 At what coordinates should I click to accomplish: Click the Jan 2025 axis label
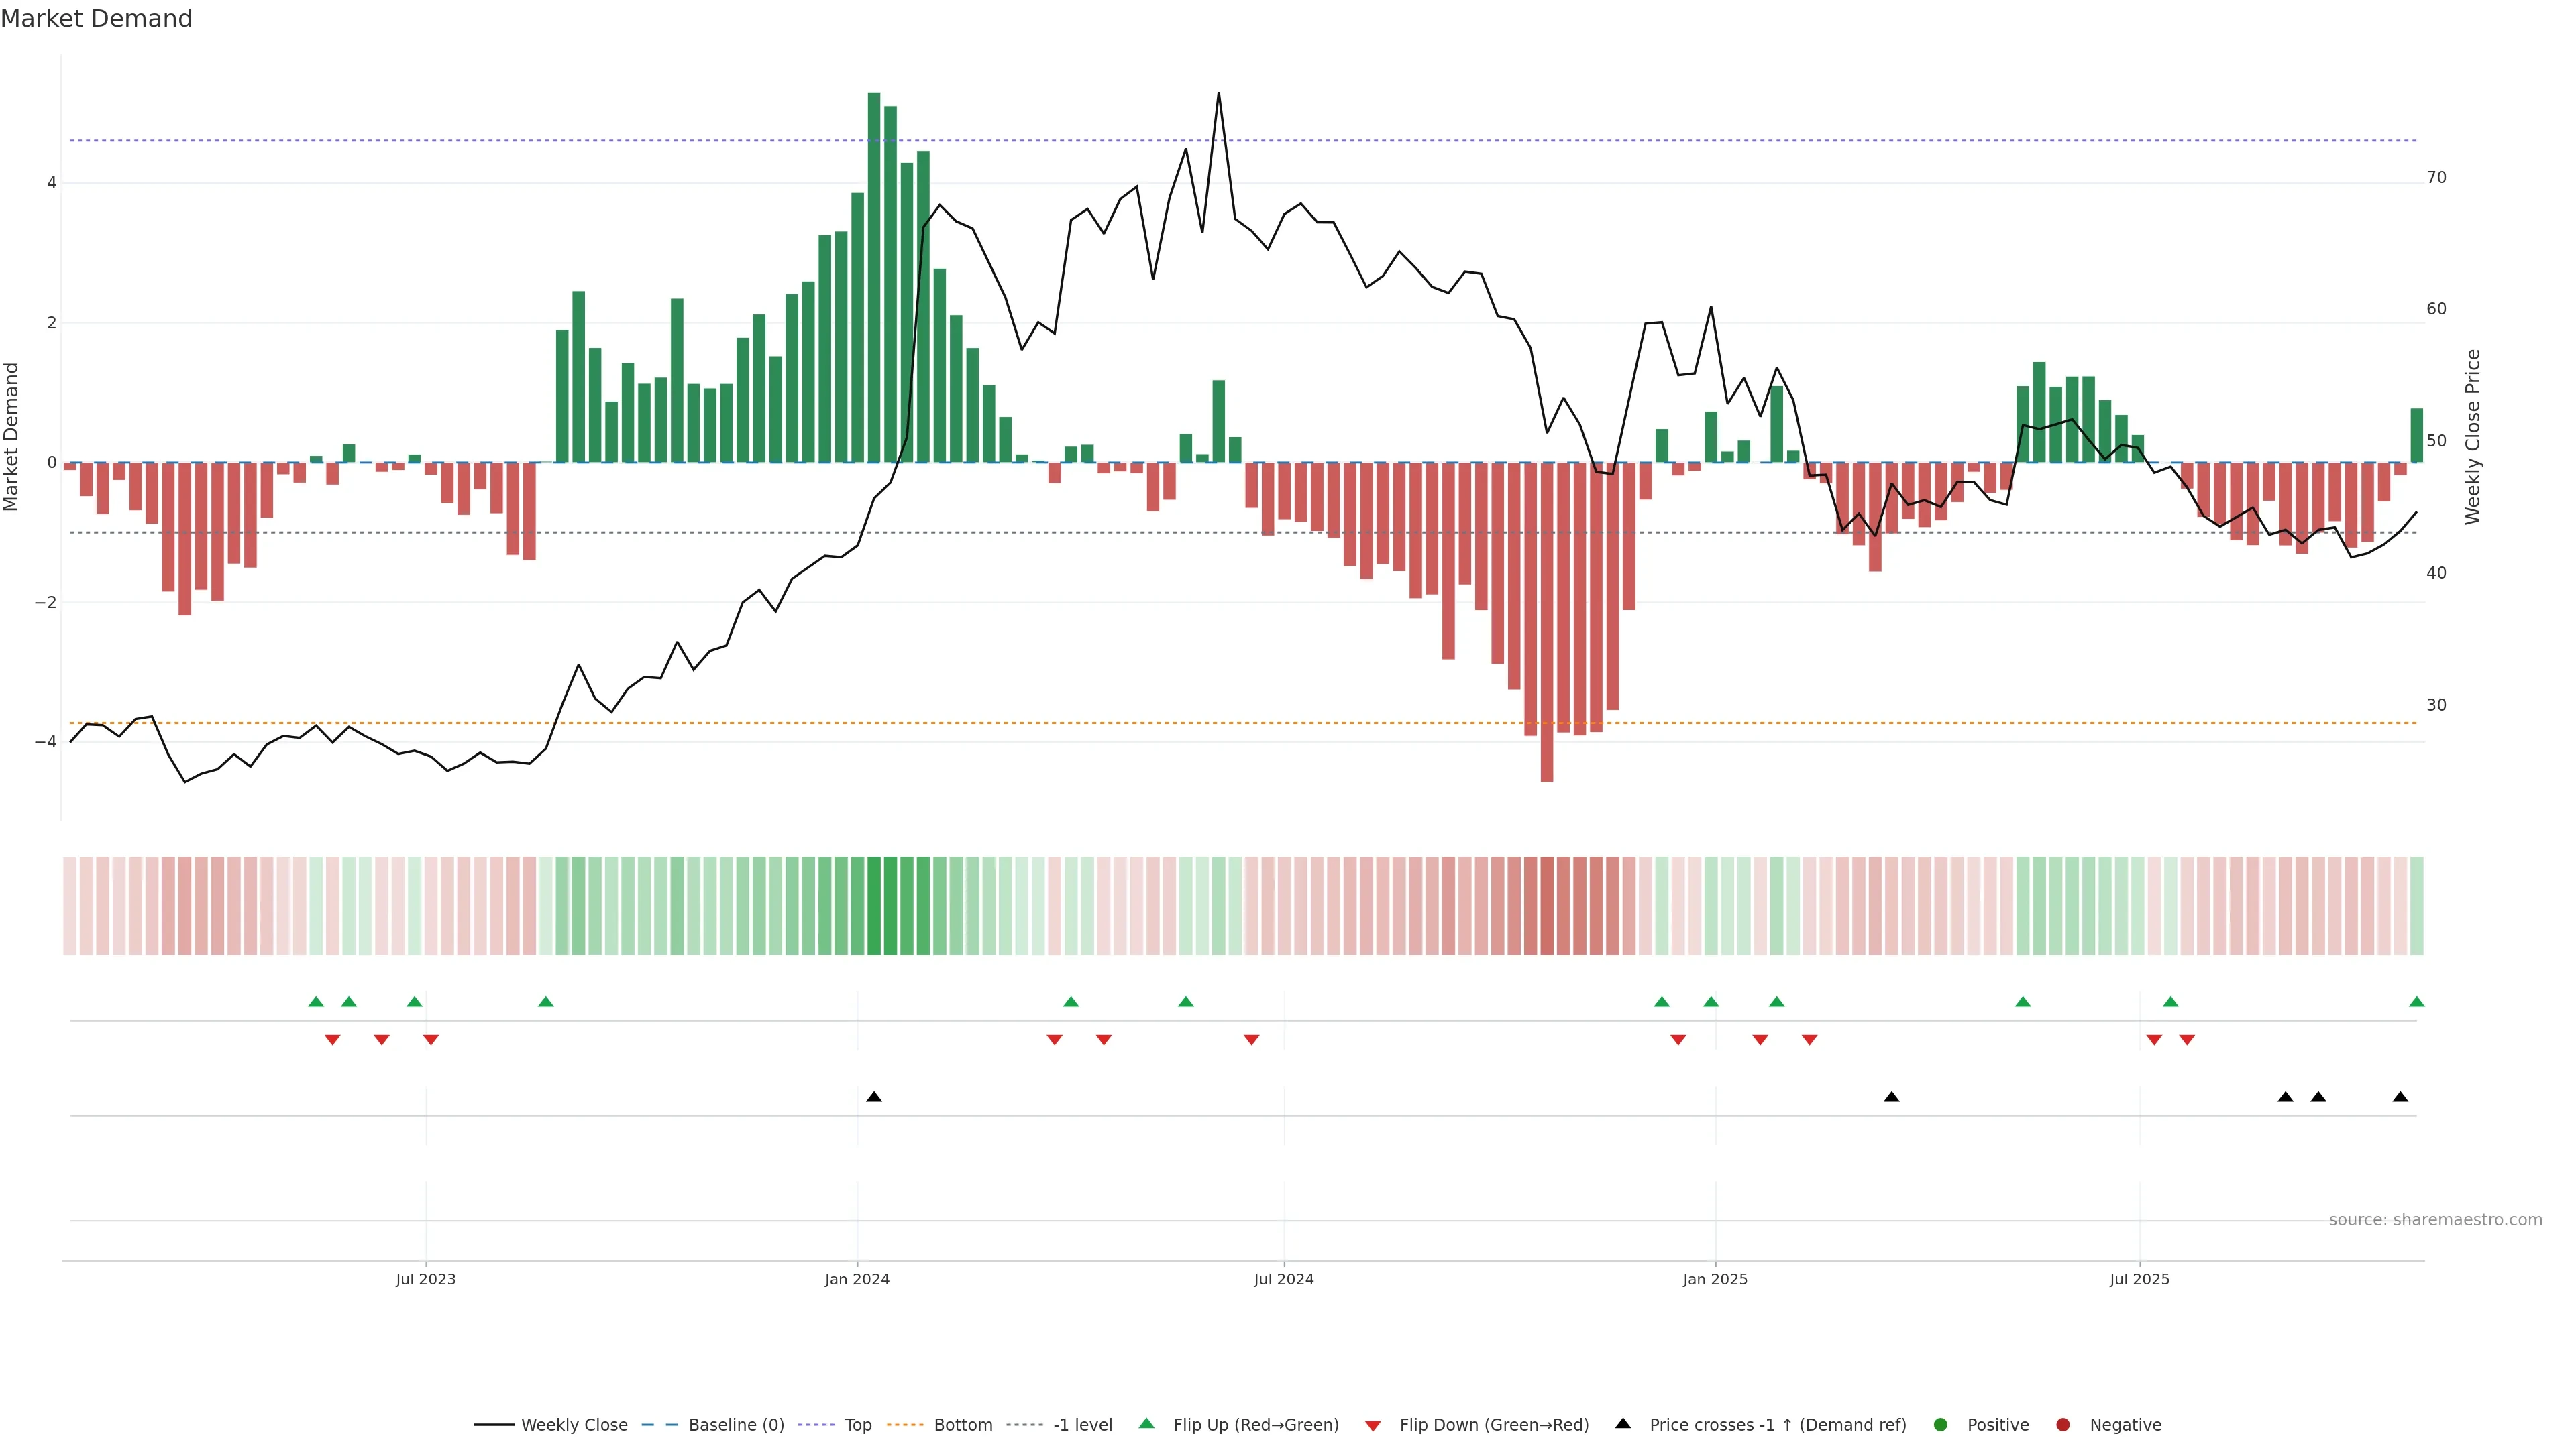[1715, 1279]
